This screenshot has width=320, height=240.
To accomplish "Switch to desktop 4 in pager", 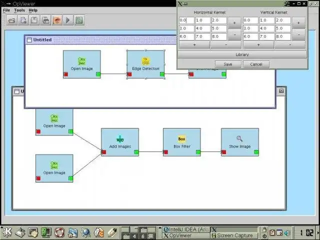I will coord(134,236).
